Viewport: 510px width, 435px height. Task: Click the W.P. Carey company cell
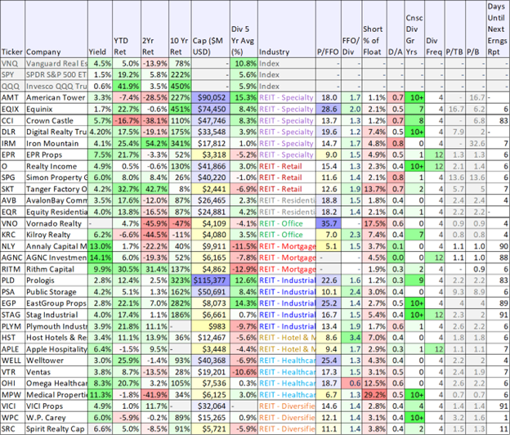click(56, 418)
